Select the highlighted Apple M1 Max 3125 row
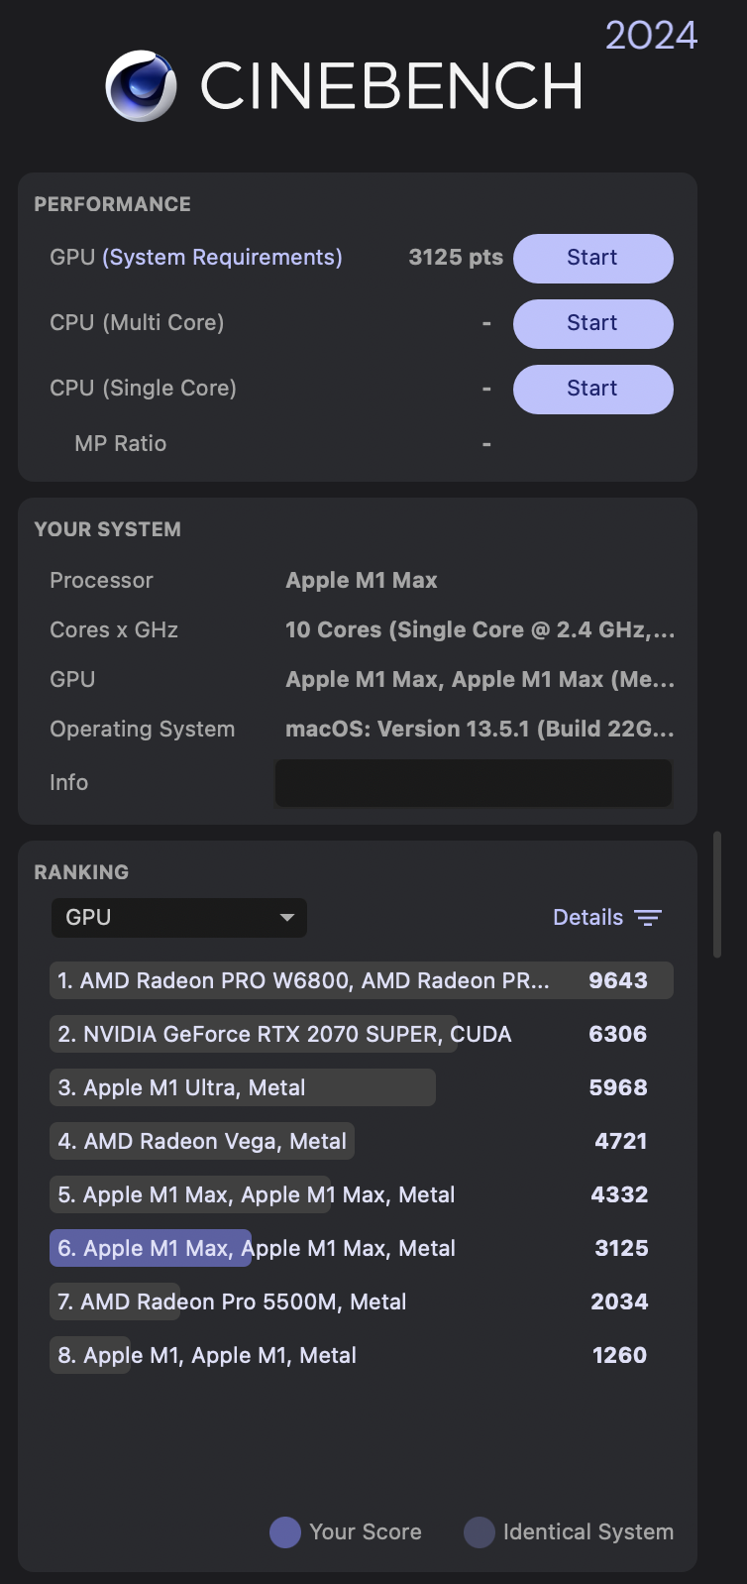 tap(362, 1248)
